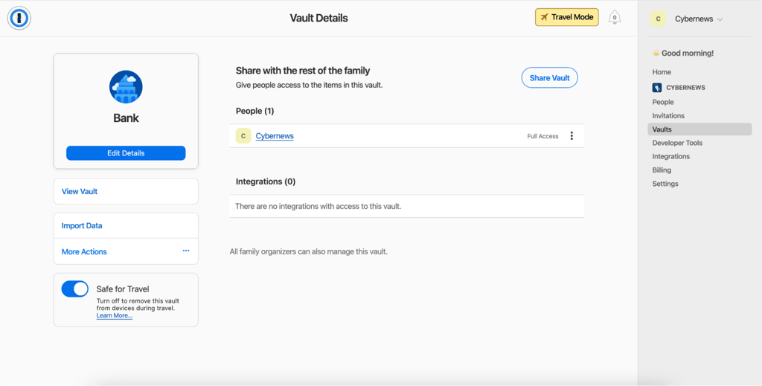
Task: Click the Integrations (0) heading
Action: tap(266, 181)
